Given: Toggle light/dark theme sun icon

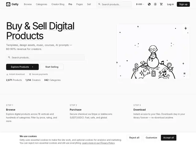Looking at the screenshot, I should pos(155,4).
